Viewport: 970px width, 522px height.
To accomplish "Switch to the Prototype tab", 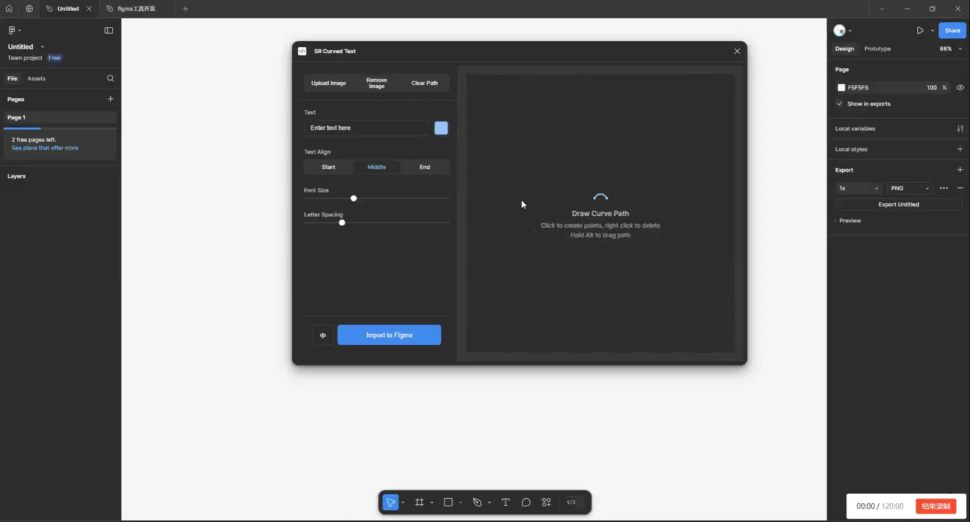I will (877, 48).
